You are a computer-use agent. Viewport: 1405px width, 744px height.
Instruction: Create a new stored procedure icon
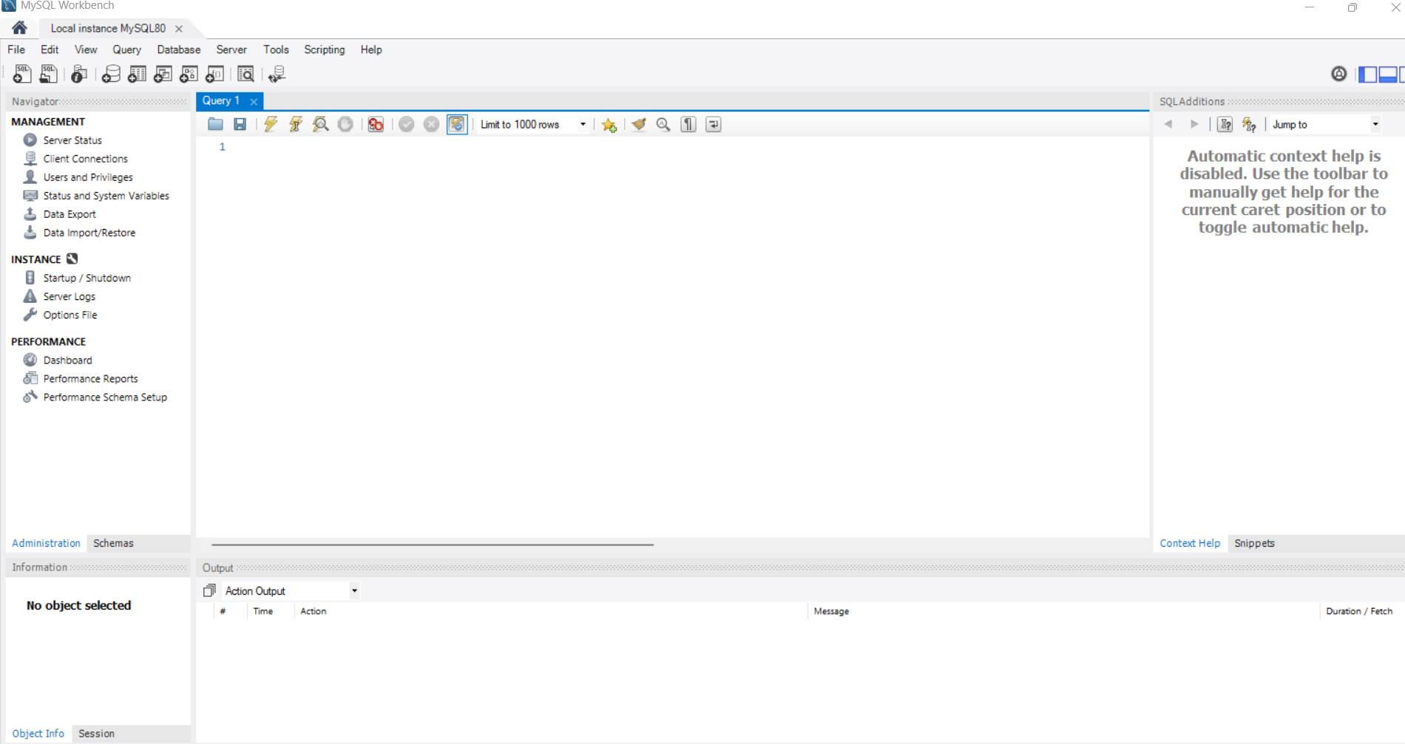coord(189,74)
